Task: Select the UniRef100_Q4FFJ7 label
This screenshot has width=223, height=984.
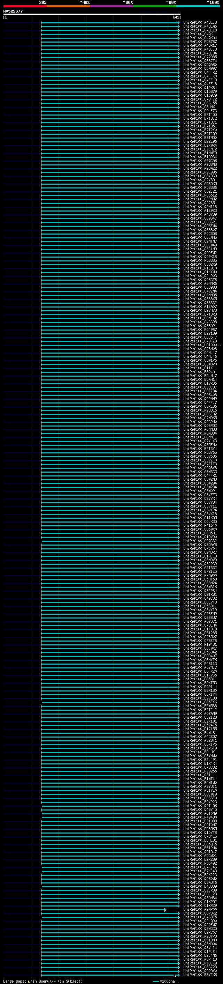Action: (200, 402)
